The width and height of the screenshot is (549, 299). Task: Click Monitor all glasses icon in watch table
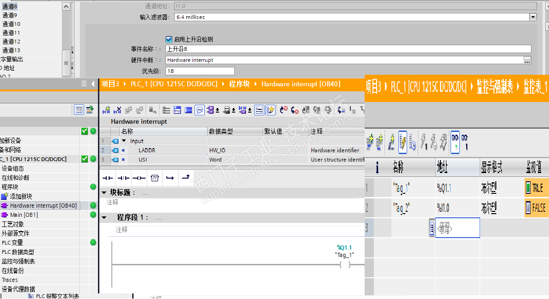(455, 142)
